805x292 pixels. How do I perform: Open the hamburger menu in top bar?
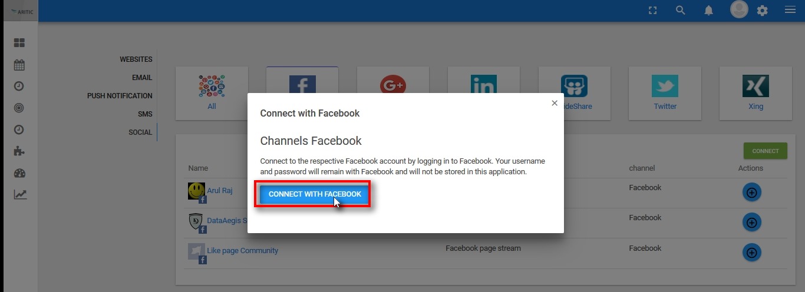pyautogui.click(x=790, y=10)
